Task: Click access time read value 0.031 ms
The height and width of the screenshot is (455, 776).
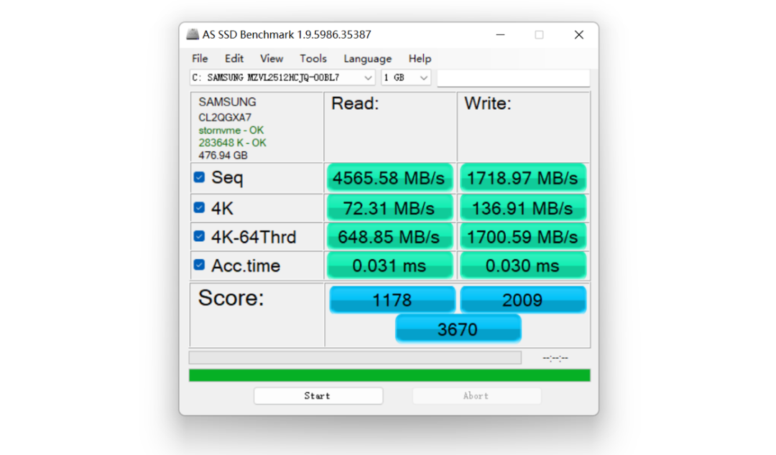Action: tap(389, 266)
